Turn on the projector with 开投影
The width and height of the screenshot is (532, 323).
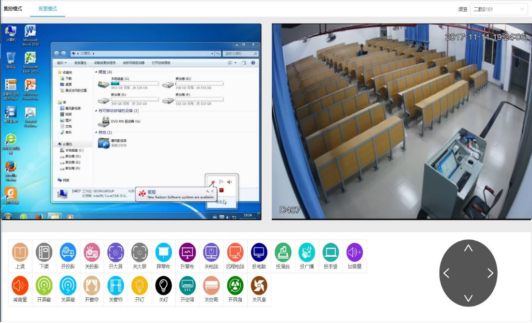click(68, 252)
